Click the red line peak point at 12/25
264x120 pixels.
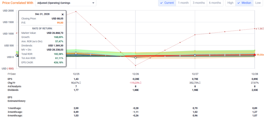[x=76, y=11]
